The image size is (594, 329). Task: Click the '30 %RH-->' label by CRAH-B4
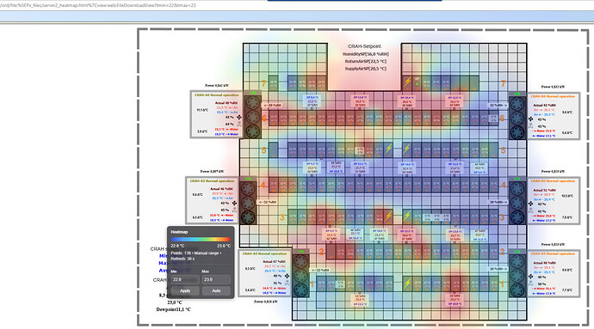[x=498, y=269]
